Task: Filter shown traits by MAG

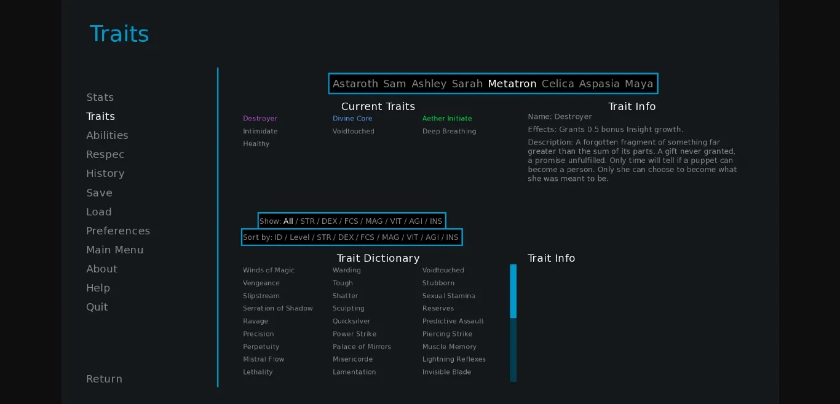Action: tap(374, 221)
